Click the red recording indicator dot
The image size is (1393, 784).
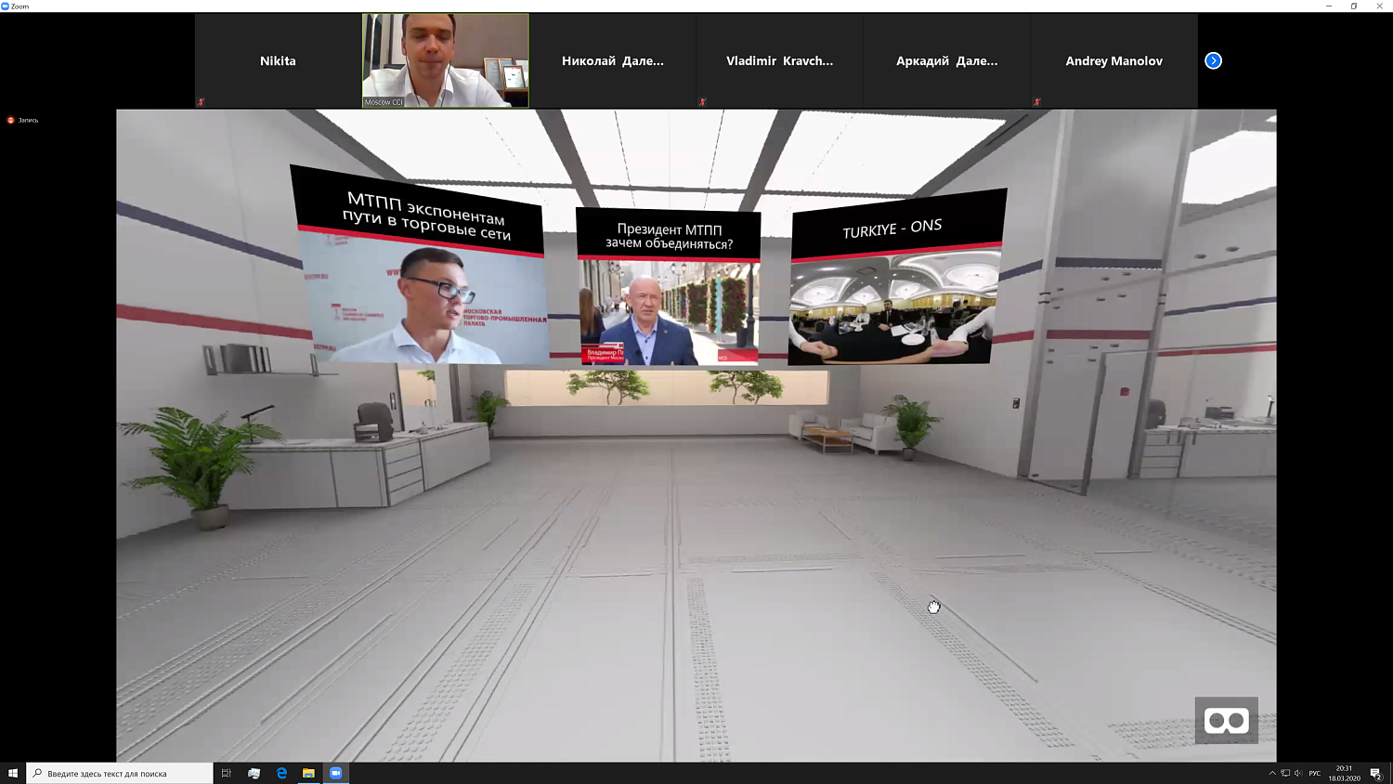(x=11, y=120)
